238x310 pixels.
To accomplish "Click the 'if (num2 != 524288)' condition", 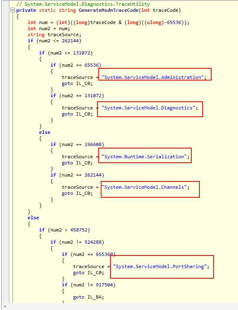I will [77, 242].
